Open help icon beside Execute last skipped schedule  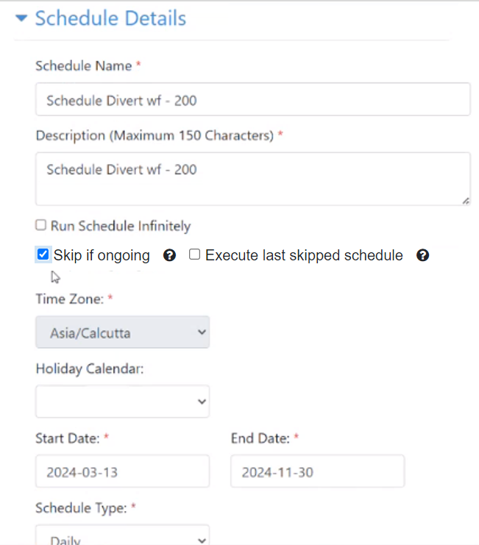pyautogui.click(x=422, y=255)
